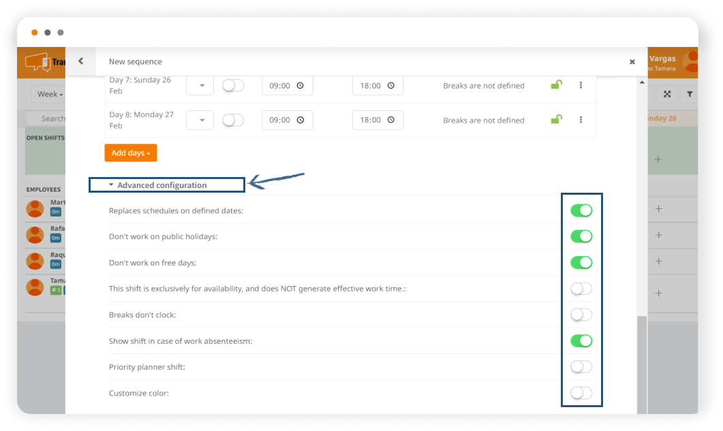Click the fullscreen expand icon in planner toolbar
The height and width of the screenshot is (431, 723).
click(x=667, y=94)
